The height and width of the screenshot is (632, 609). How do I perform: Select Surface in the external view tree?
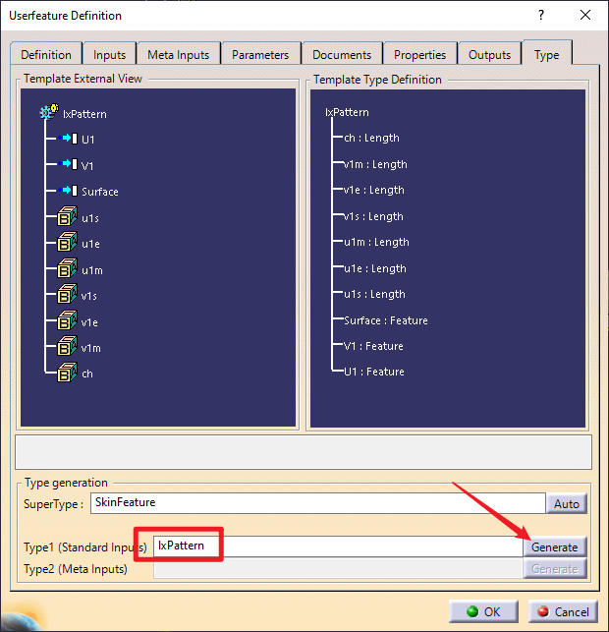tap(100, 192)
